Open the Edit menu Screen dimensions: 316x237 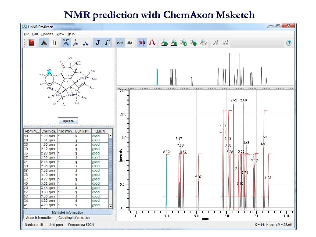[35, 34]
